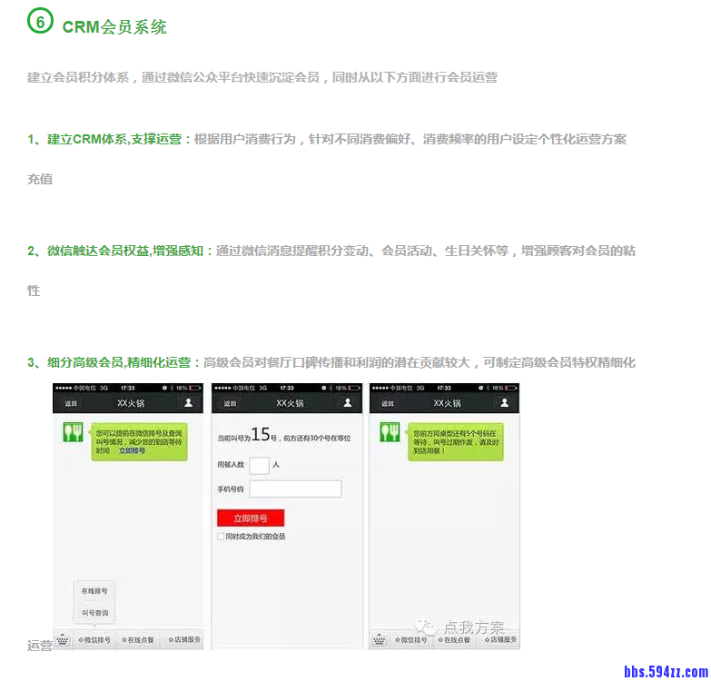The width and height of the screenshot is (711, 681).
Task: Click the 用餐人数 input box
Action: coord(259,465)
